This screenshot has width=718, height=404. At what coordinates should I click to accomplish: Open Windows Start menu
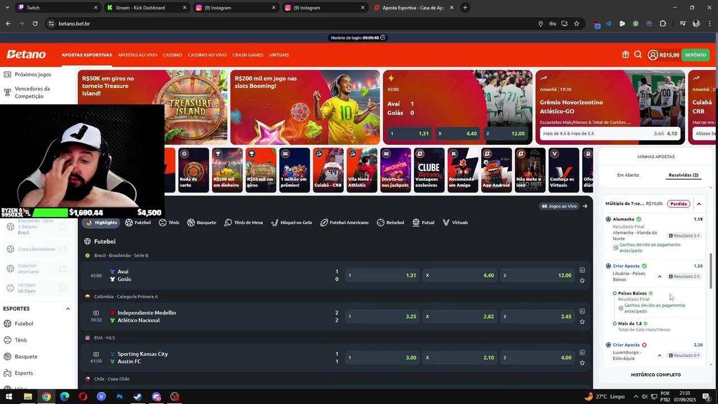tap(9, 397)
